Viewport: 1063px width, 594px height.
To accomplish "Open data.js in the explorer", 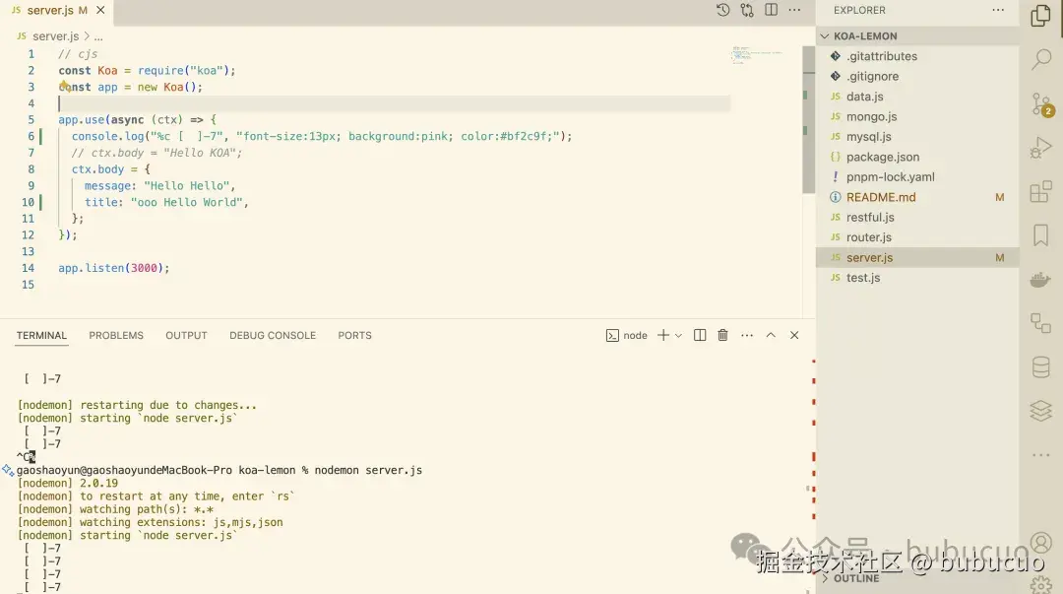I will [916, 97].
